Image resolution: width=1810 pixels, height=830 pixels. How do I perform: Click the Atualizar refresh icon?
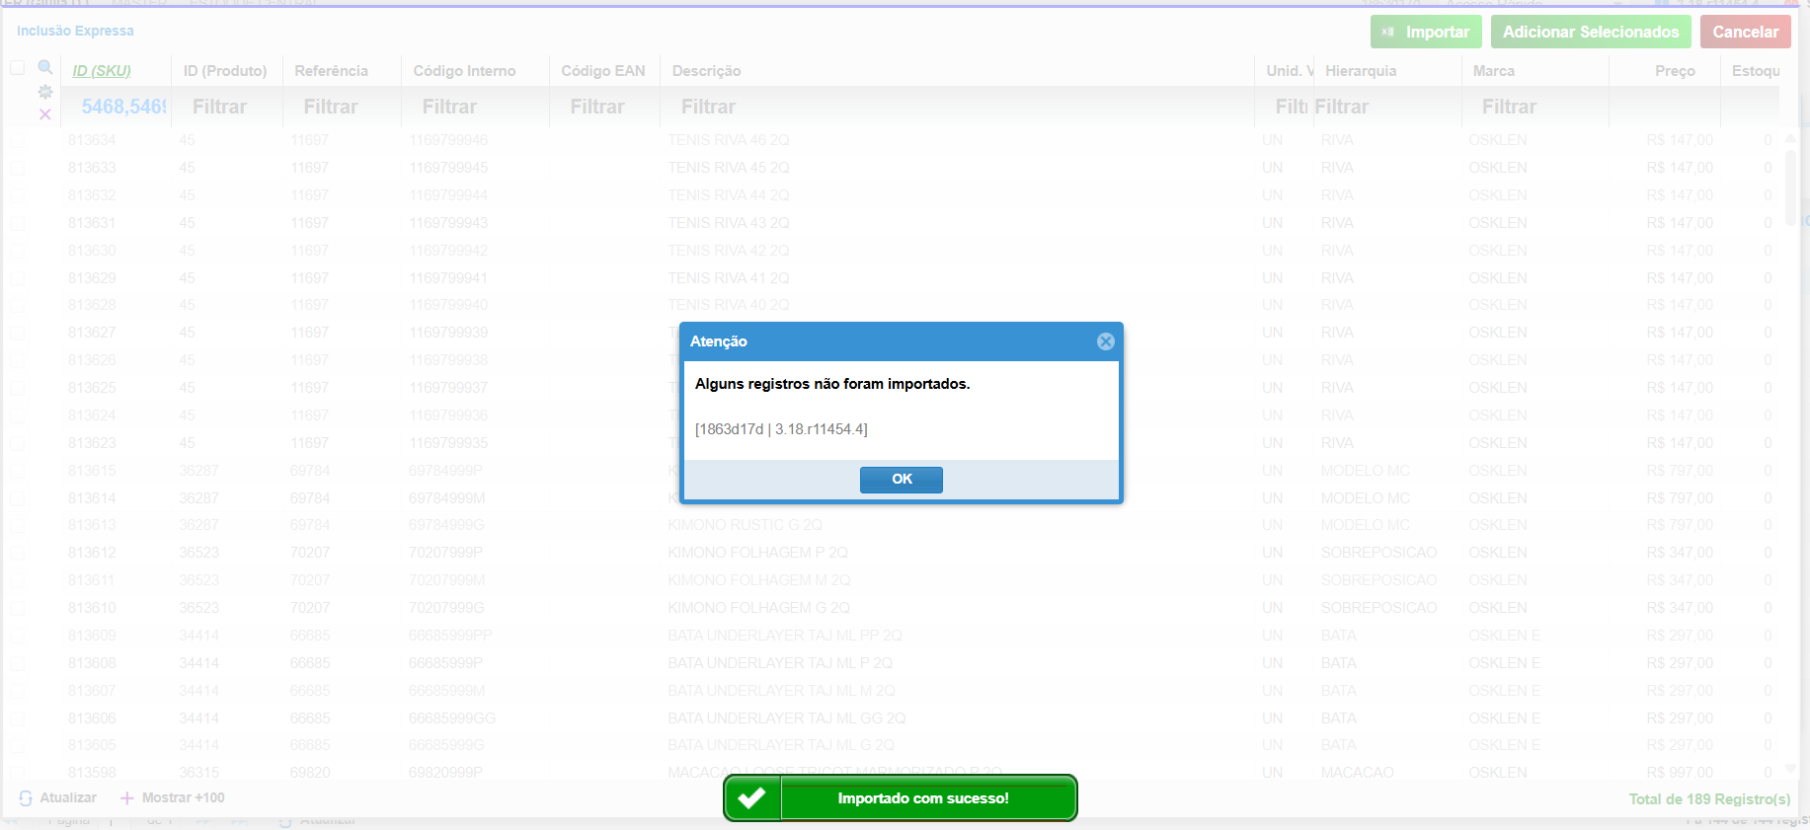pos(26,798)
